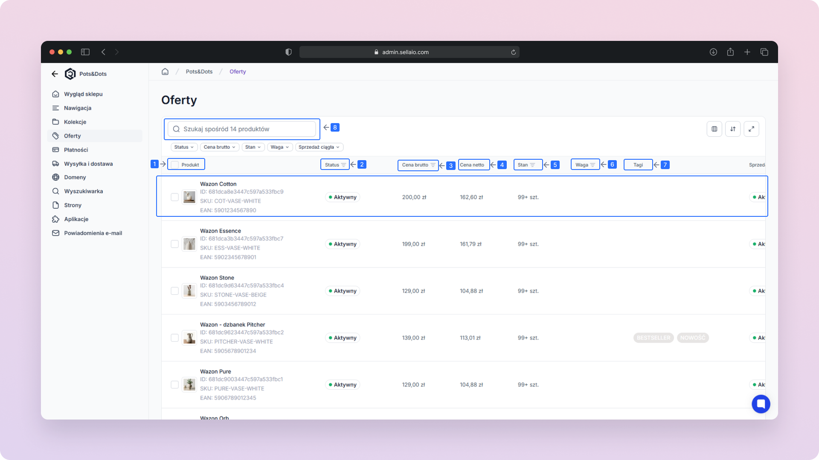Click the page reload icon in address bar
819x460 pixels.
(513, 52)
